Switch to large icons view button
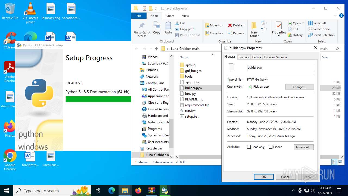Screen dimensions: 348x196 tap(340, 162)
